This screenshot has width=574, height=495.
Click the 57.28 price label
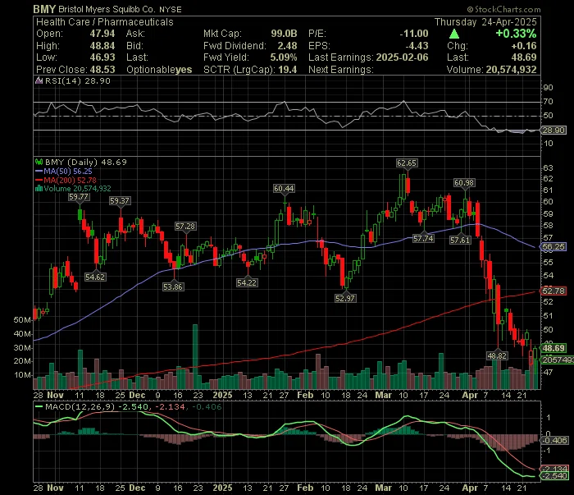click(x=185, y=227)
